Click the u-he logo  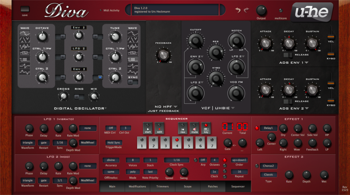(x=311, y=12)
